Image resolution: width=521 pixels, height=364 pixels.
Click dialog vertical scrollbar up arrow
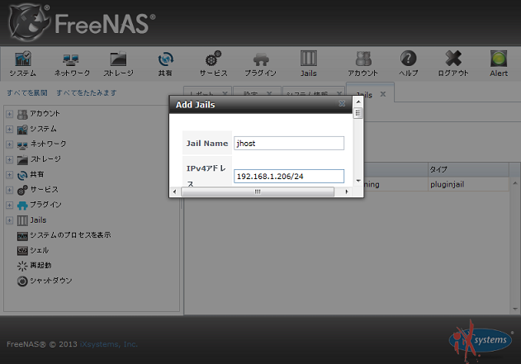click(358, 102)
